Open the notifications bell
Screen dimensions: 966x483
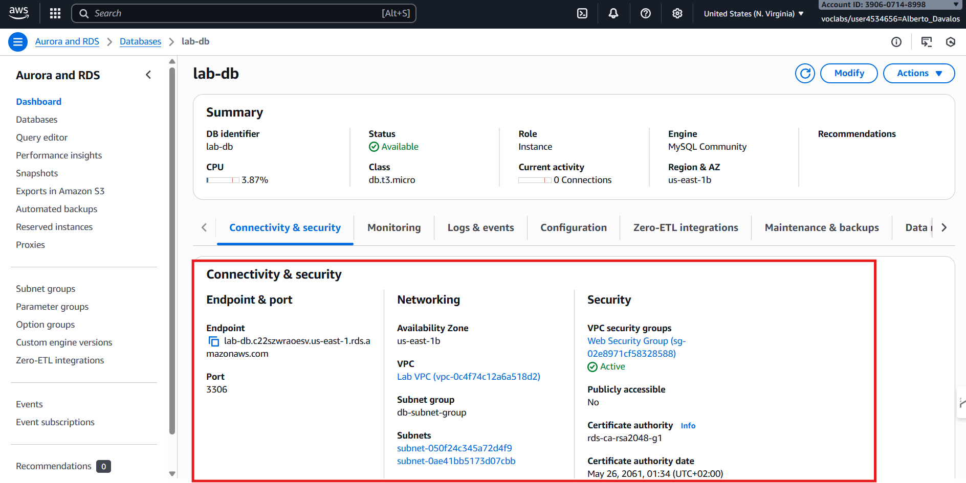[x=613, y=13]
